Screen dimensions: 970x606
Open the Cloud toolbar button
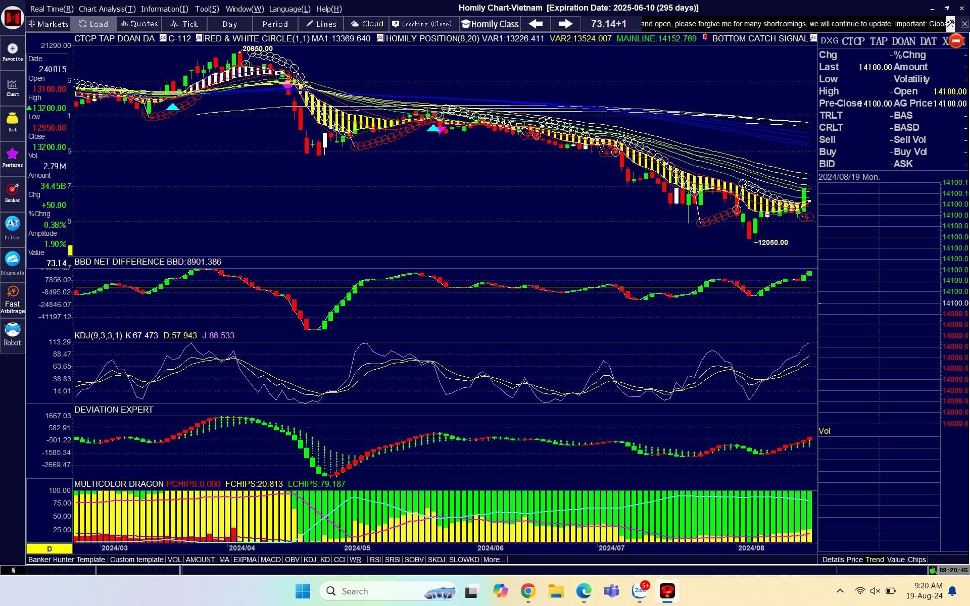pyautogui.click(x=367, y=24)
